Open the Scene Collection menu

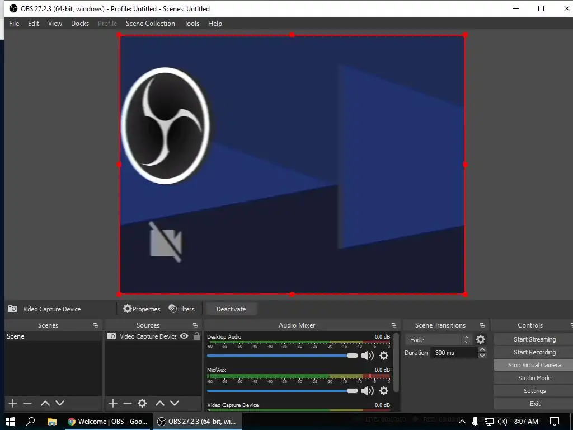pos(150,24)
